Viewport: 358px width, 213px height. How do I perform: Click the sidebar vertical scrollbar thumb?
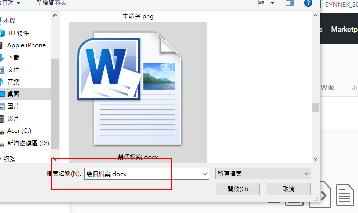tap(55, 104)
